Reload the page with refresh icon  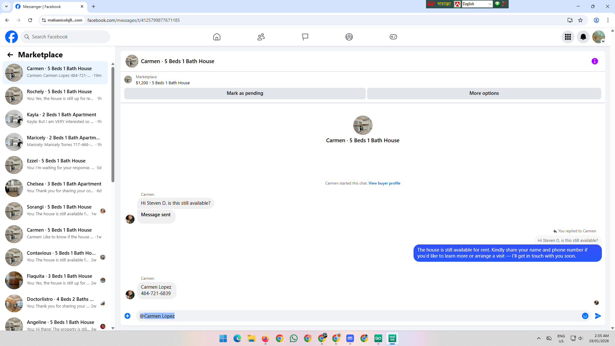(30, 20)
